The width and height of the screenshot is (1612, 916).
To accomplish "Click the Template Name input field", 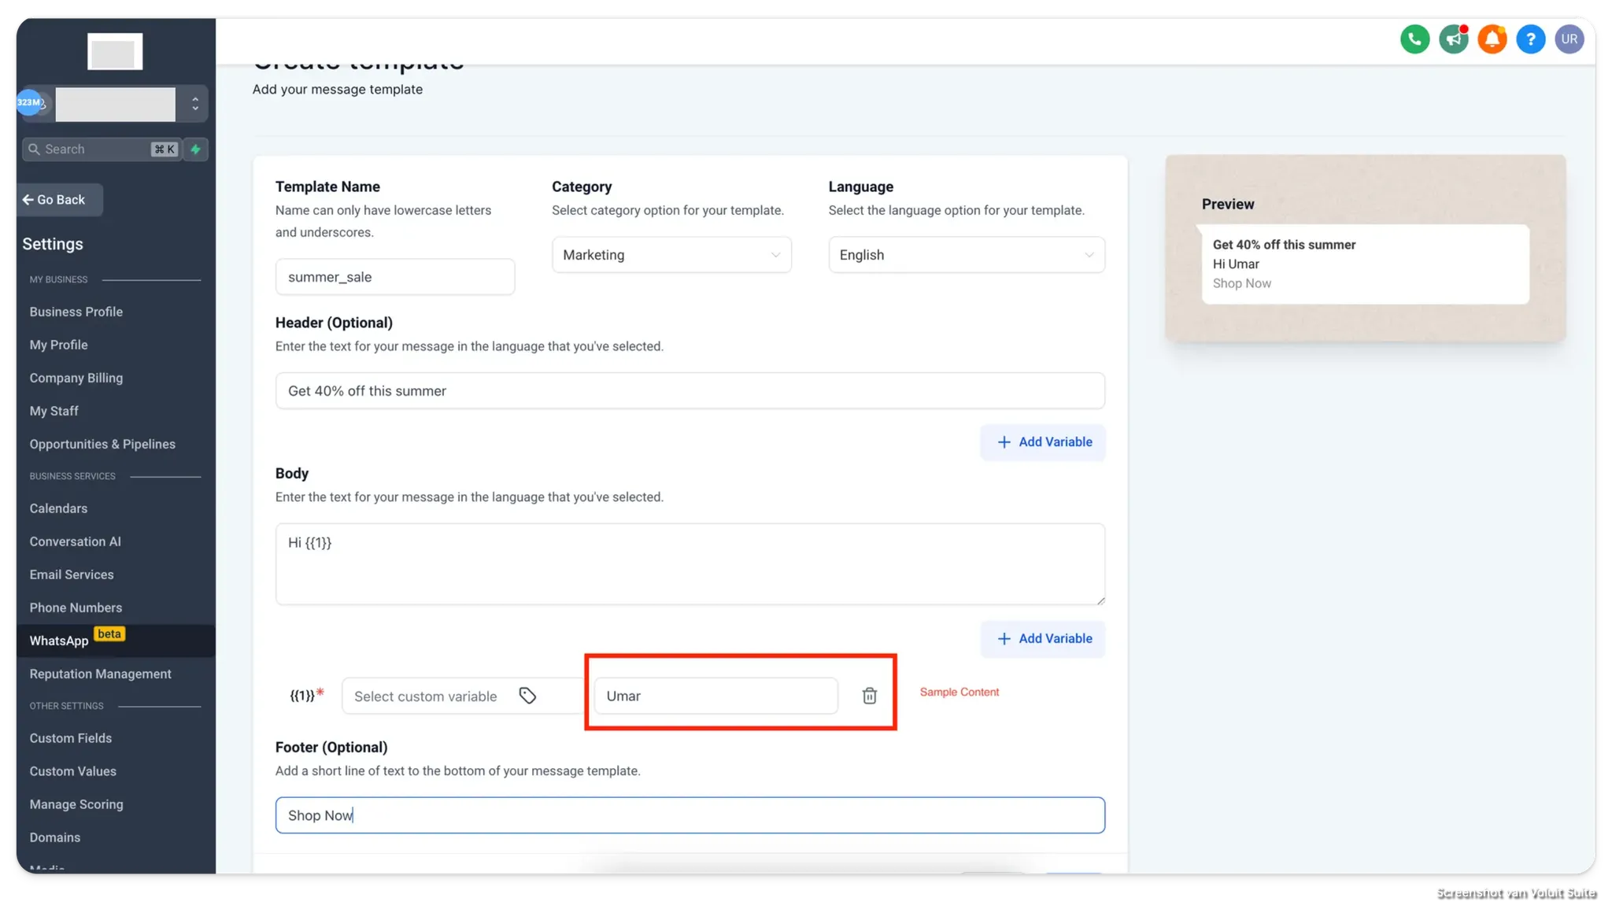I will point(394,277).
